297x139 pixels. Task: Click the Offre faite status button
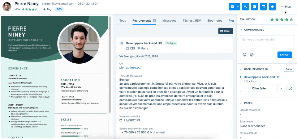tap(259, 88)
